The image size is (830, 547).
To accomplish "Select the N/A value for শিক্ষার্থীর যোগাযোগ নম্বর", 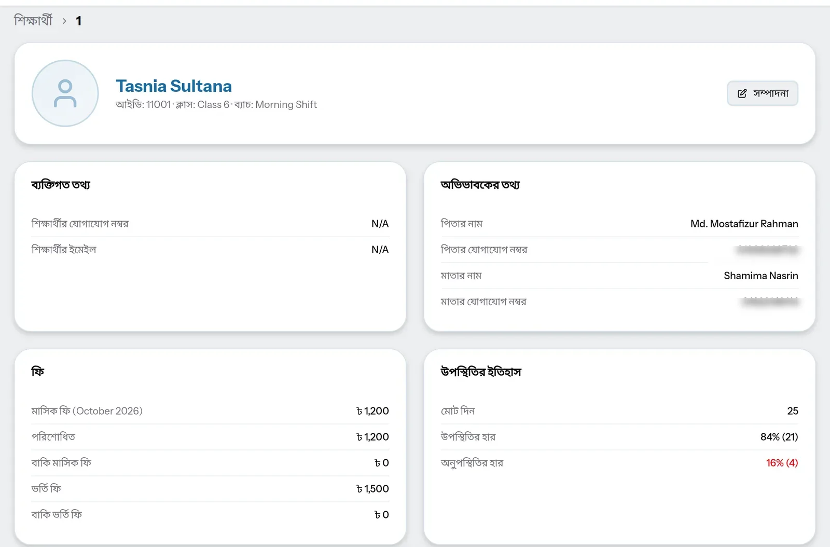I will pyautogui.click(x=380, y=224).
